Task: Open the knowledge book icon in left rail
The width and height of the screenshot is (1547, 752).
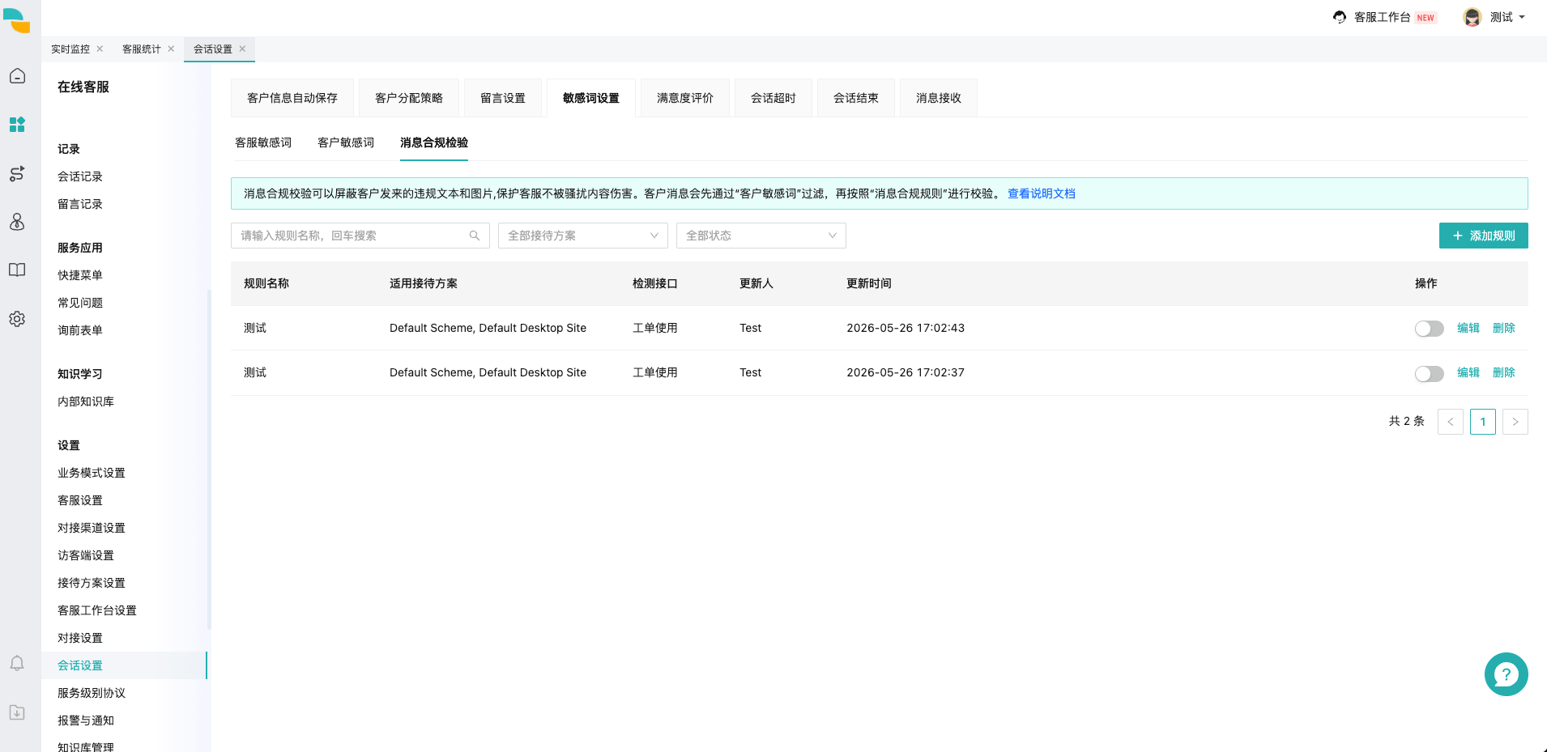Action: pyautogui.click(x=17, y=270)
